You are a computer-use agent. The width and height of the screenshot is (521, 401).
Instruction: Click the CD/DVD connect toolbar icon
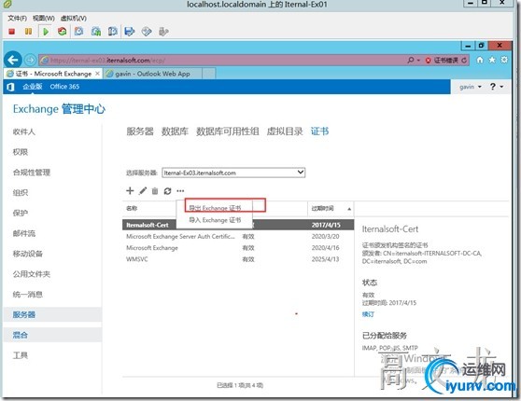pos(147,32)
